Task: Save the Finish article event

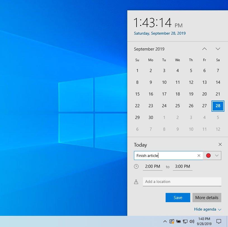Action: coord(178,197)
